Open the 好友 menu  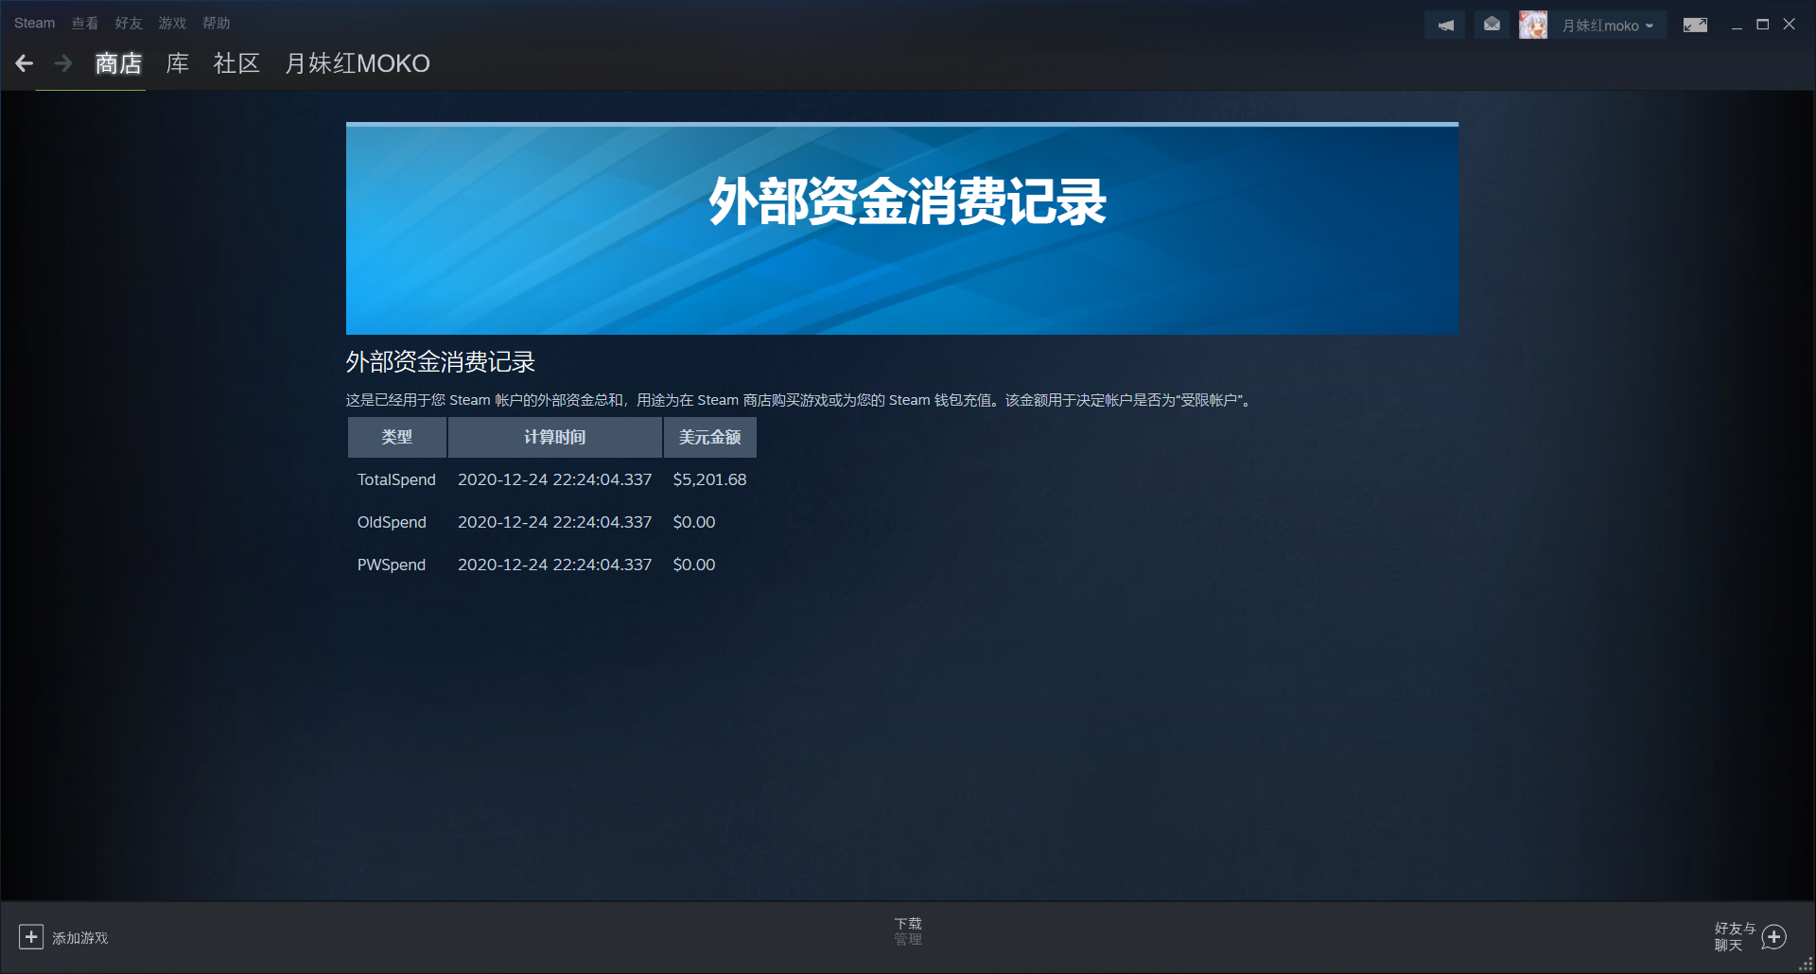tap(129, 23)
